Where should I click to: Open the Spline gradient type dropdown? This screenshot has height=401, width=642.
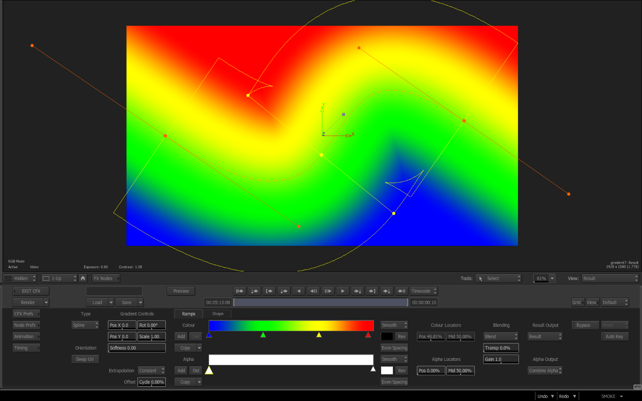[85, 325]
